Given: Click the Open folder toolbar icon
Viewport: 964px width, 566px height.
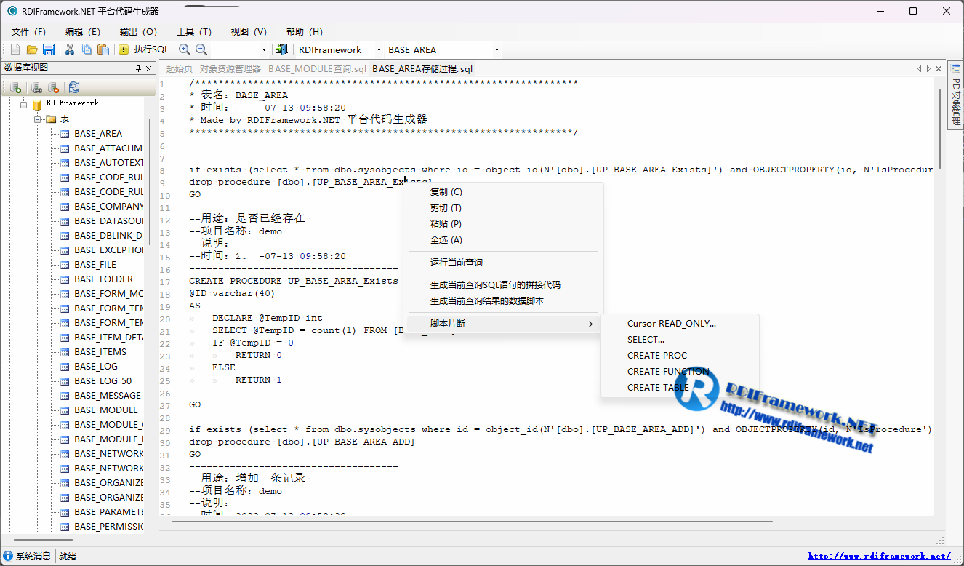Looking at the screenshot, I should click(x=32, y=49).
